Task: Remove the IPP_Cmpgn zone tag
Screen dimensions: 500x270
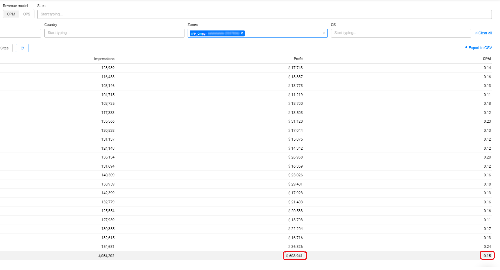Action: [x=242, y=33]
